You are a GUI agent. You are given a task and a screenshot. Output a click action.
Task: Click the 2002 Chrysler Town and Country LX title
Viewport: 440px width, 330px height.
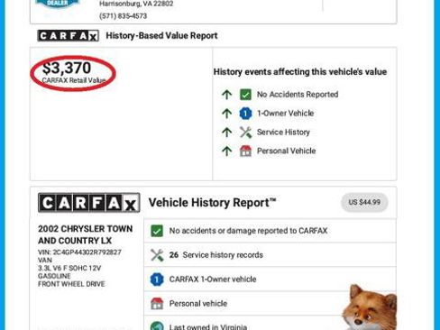[x=85, y=234]
